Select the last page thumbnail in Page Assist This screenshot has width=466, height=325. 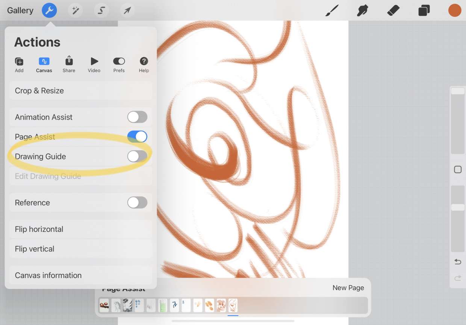click(x=232, y=305)
